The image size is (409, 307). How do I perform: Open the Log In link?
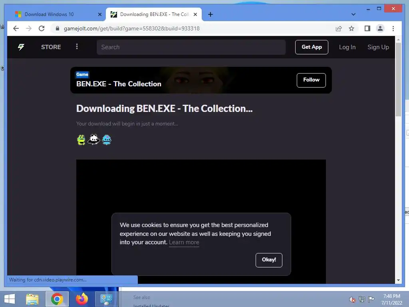pyautogui.click(x=347, y=47)
